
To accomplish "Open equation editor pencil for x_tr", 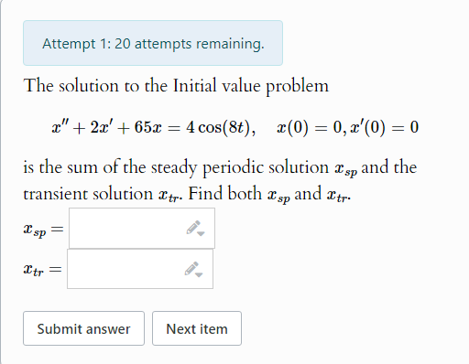I will pyautogui.click(x=191, y=269).
